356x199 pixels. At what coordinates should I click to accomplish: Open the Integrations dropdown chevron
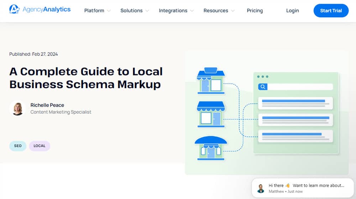pyautogui.click(x=192, y=11)
